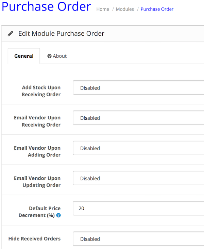Viewport: 204px width, 249px height.
Task: Open Add Stock Upon Receiving Order dropdown
Action: pos(138,88)
